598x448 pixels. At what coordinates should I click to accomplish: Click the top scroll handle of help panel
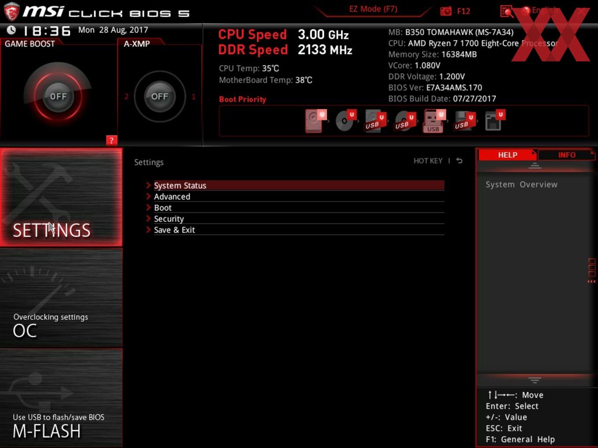coord(535,166)
